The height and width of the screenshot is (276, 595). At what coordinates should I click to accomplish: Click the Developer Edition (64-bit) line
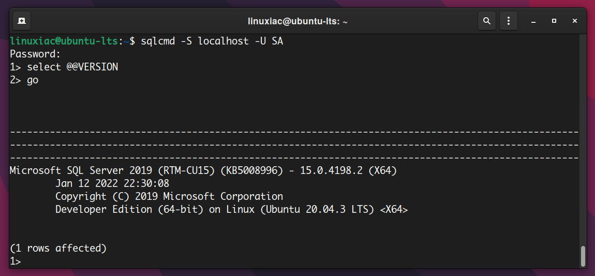[231, 210]
